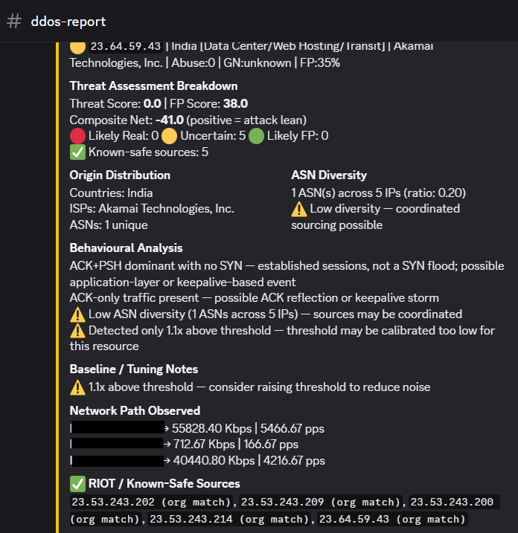Click the green circle Likely FP emoji
518x533 pixels.
pyautogui.click(x=256, y=136)
